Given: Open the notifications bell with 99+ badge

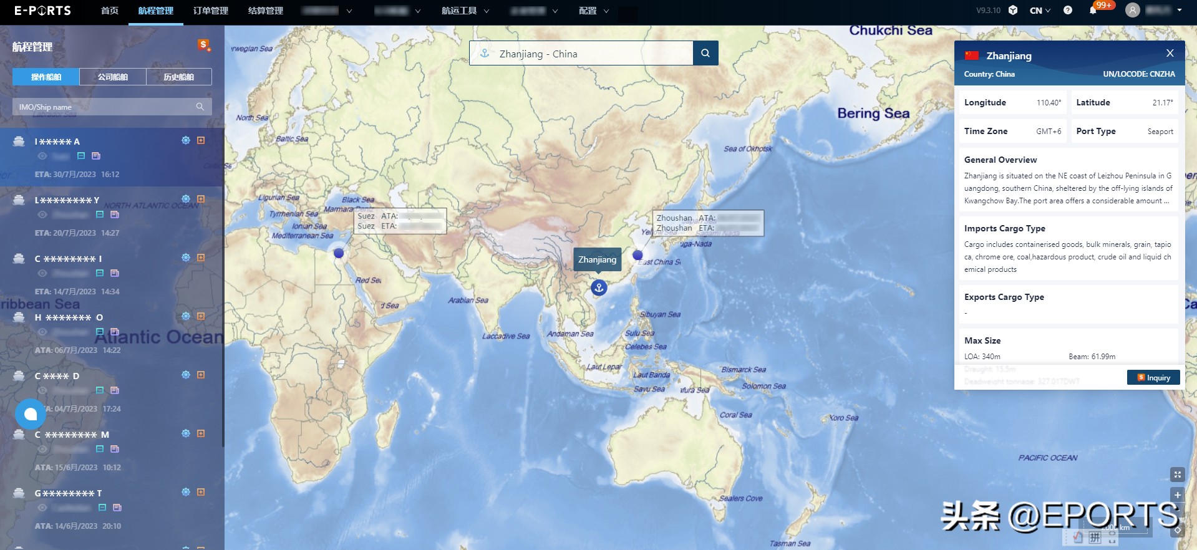Looking at the screenshot, I should [1093, 11].
